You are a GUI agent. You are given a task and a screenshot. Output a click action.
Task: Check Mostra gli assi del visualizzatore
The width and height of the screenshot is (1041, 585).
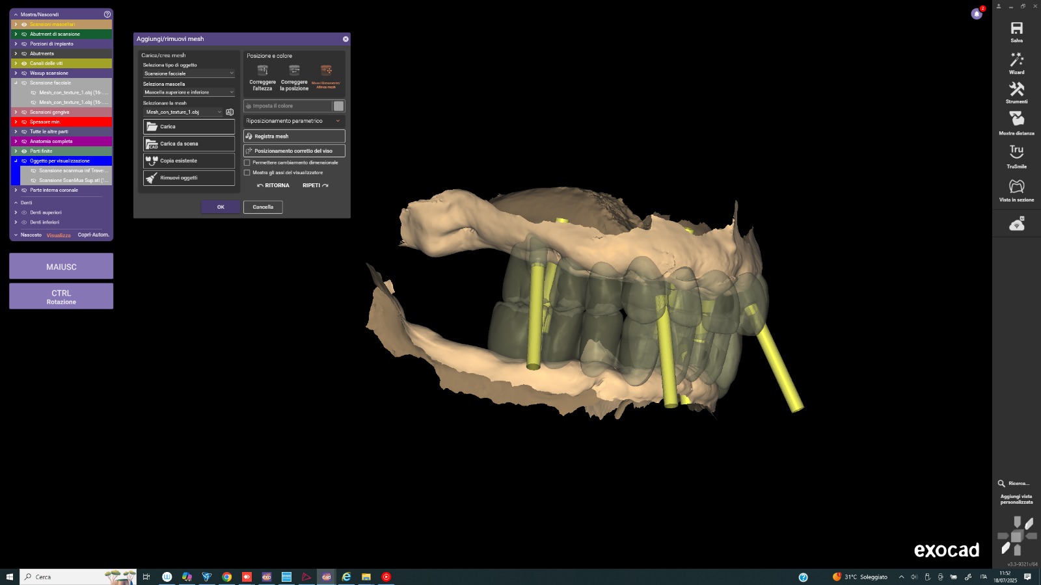click(247, 173)
